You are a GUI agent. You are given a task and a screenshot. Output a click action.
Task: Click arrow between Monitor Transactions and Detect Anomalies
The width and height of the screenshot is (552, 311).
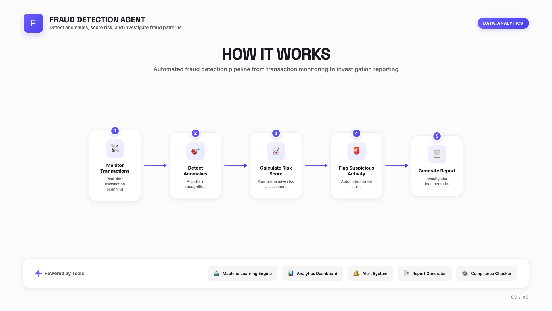[155, 166]
